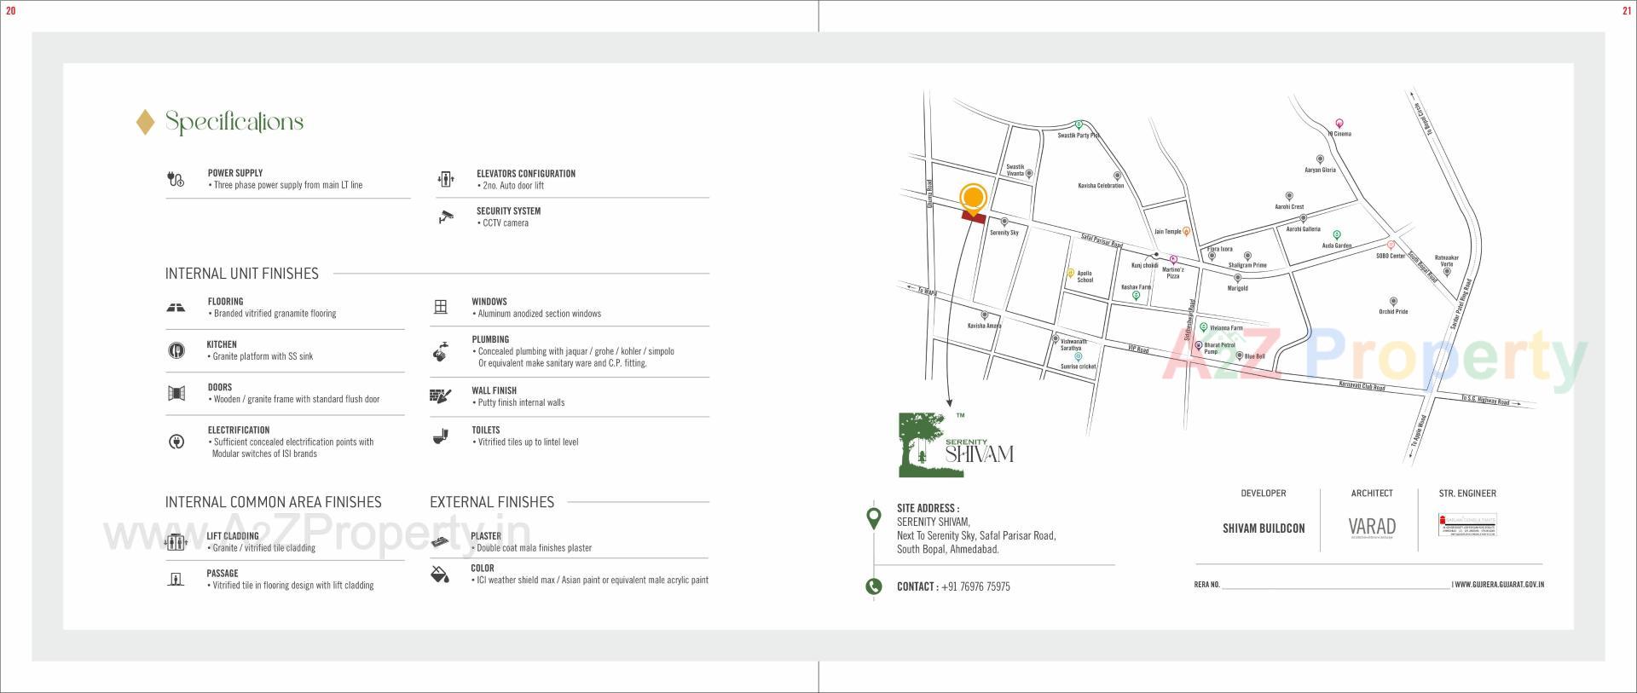This screenshot has height=693, width=1637.
Task: Click the INTERNAL COMMON AREA FINISHES heading
Action: pos(274,502)
